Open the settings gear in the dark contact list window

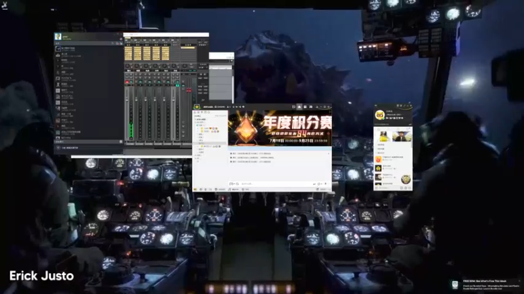tap(121, 39)
